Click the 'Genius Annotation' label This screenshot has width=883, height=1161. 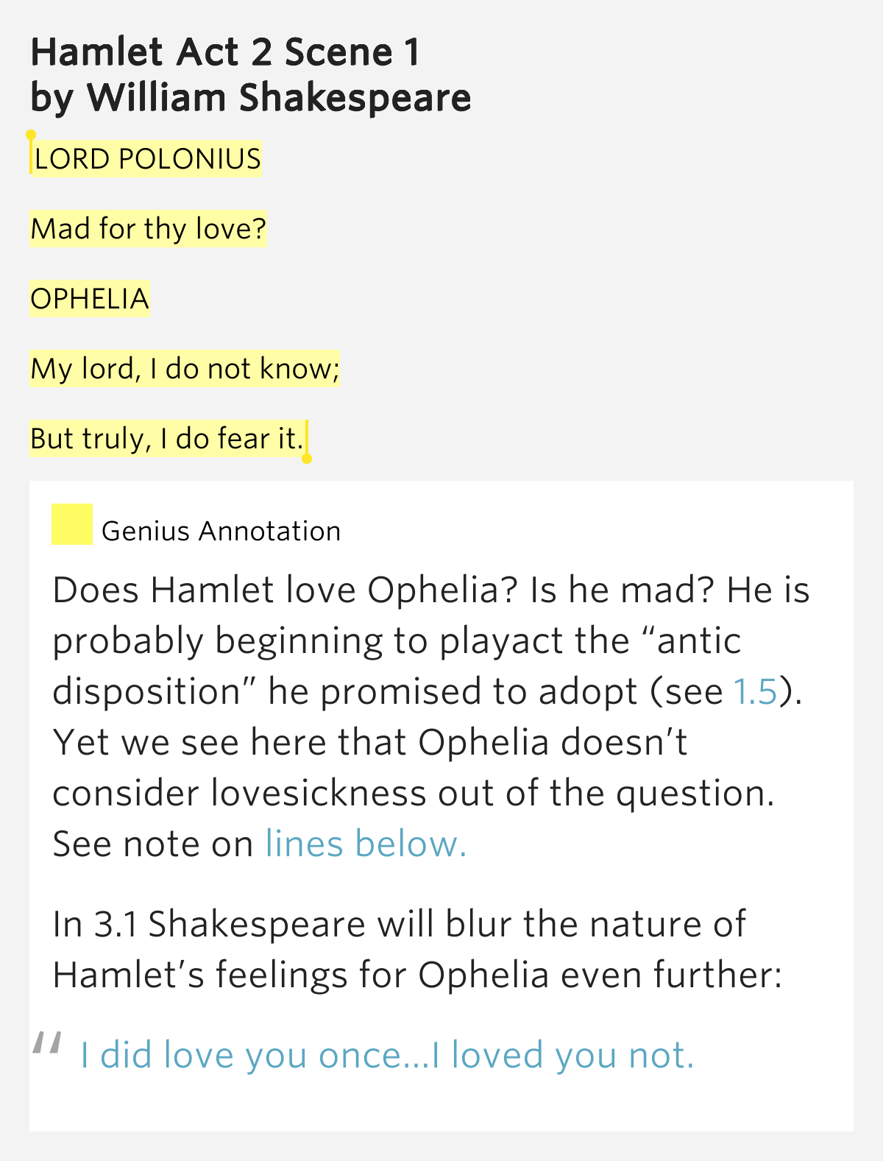click(x=221, y=531)
